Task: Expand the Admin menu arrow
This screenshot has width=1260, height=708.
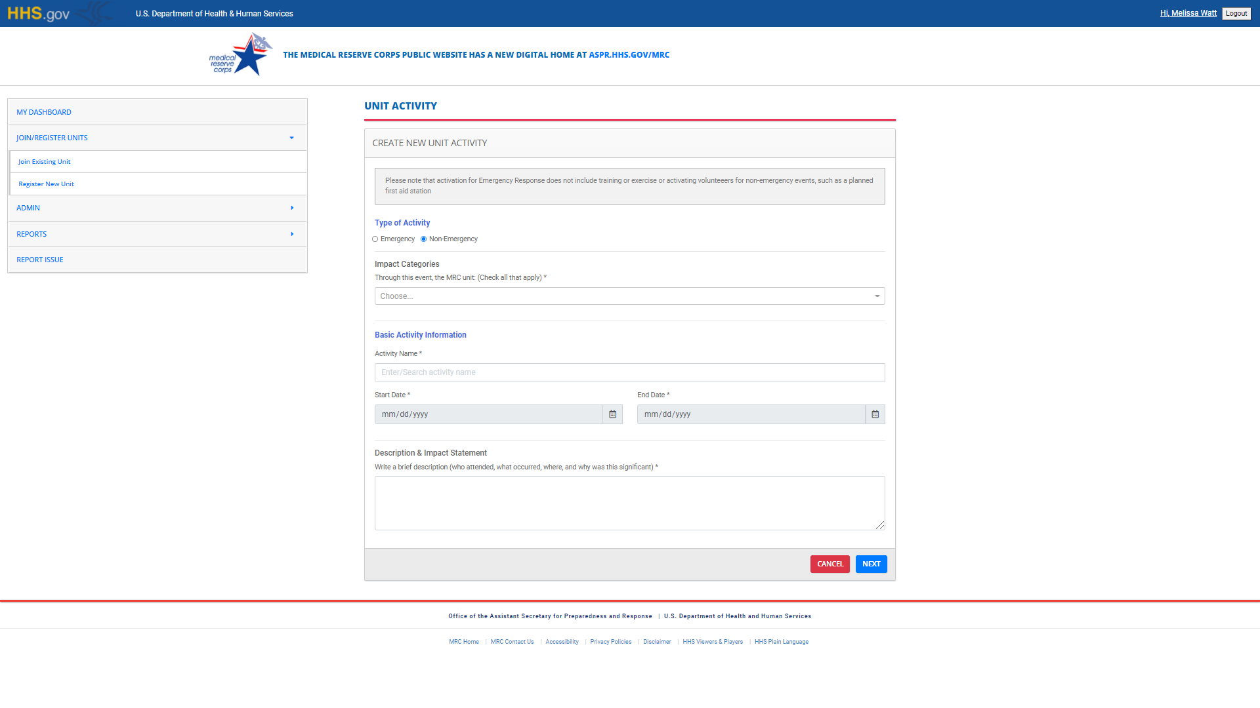Action: click(x=292, y=208)
